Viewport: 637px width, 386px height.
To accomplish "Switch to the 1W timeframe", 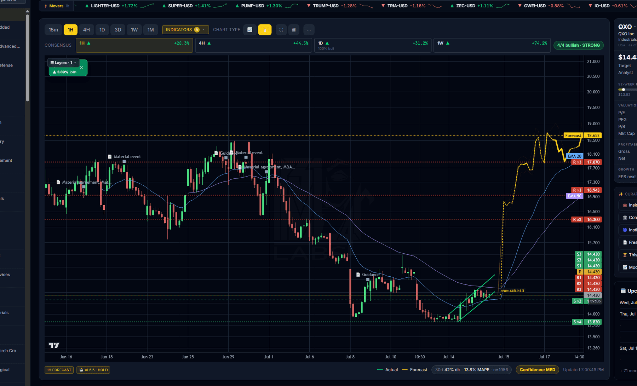I will [x=134, y=30].
